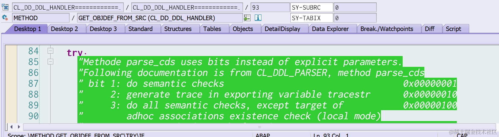Collapse the comment block on line 85
This screenshot has height=137, width=499.
[50, 62]
